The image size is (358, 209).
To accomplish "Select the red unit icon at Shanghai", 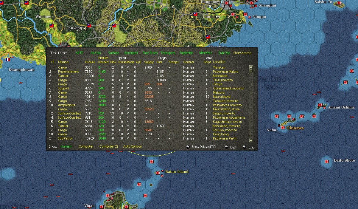I will [x=256, y=6].
